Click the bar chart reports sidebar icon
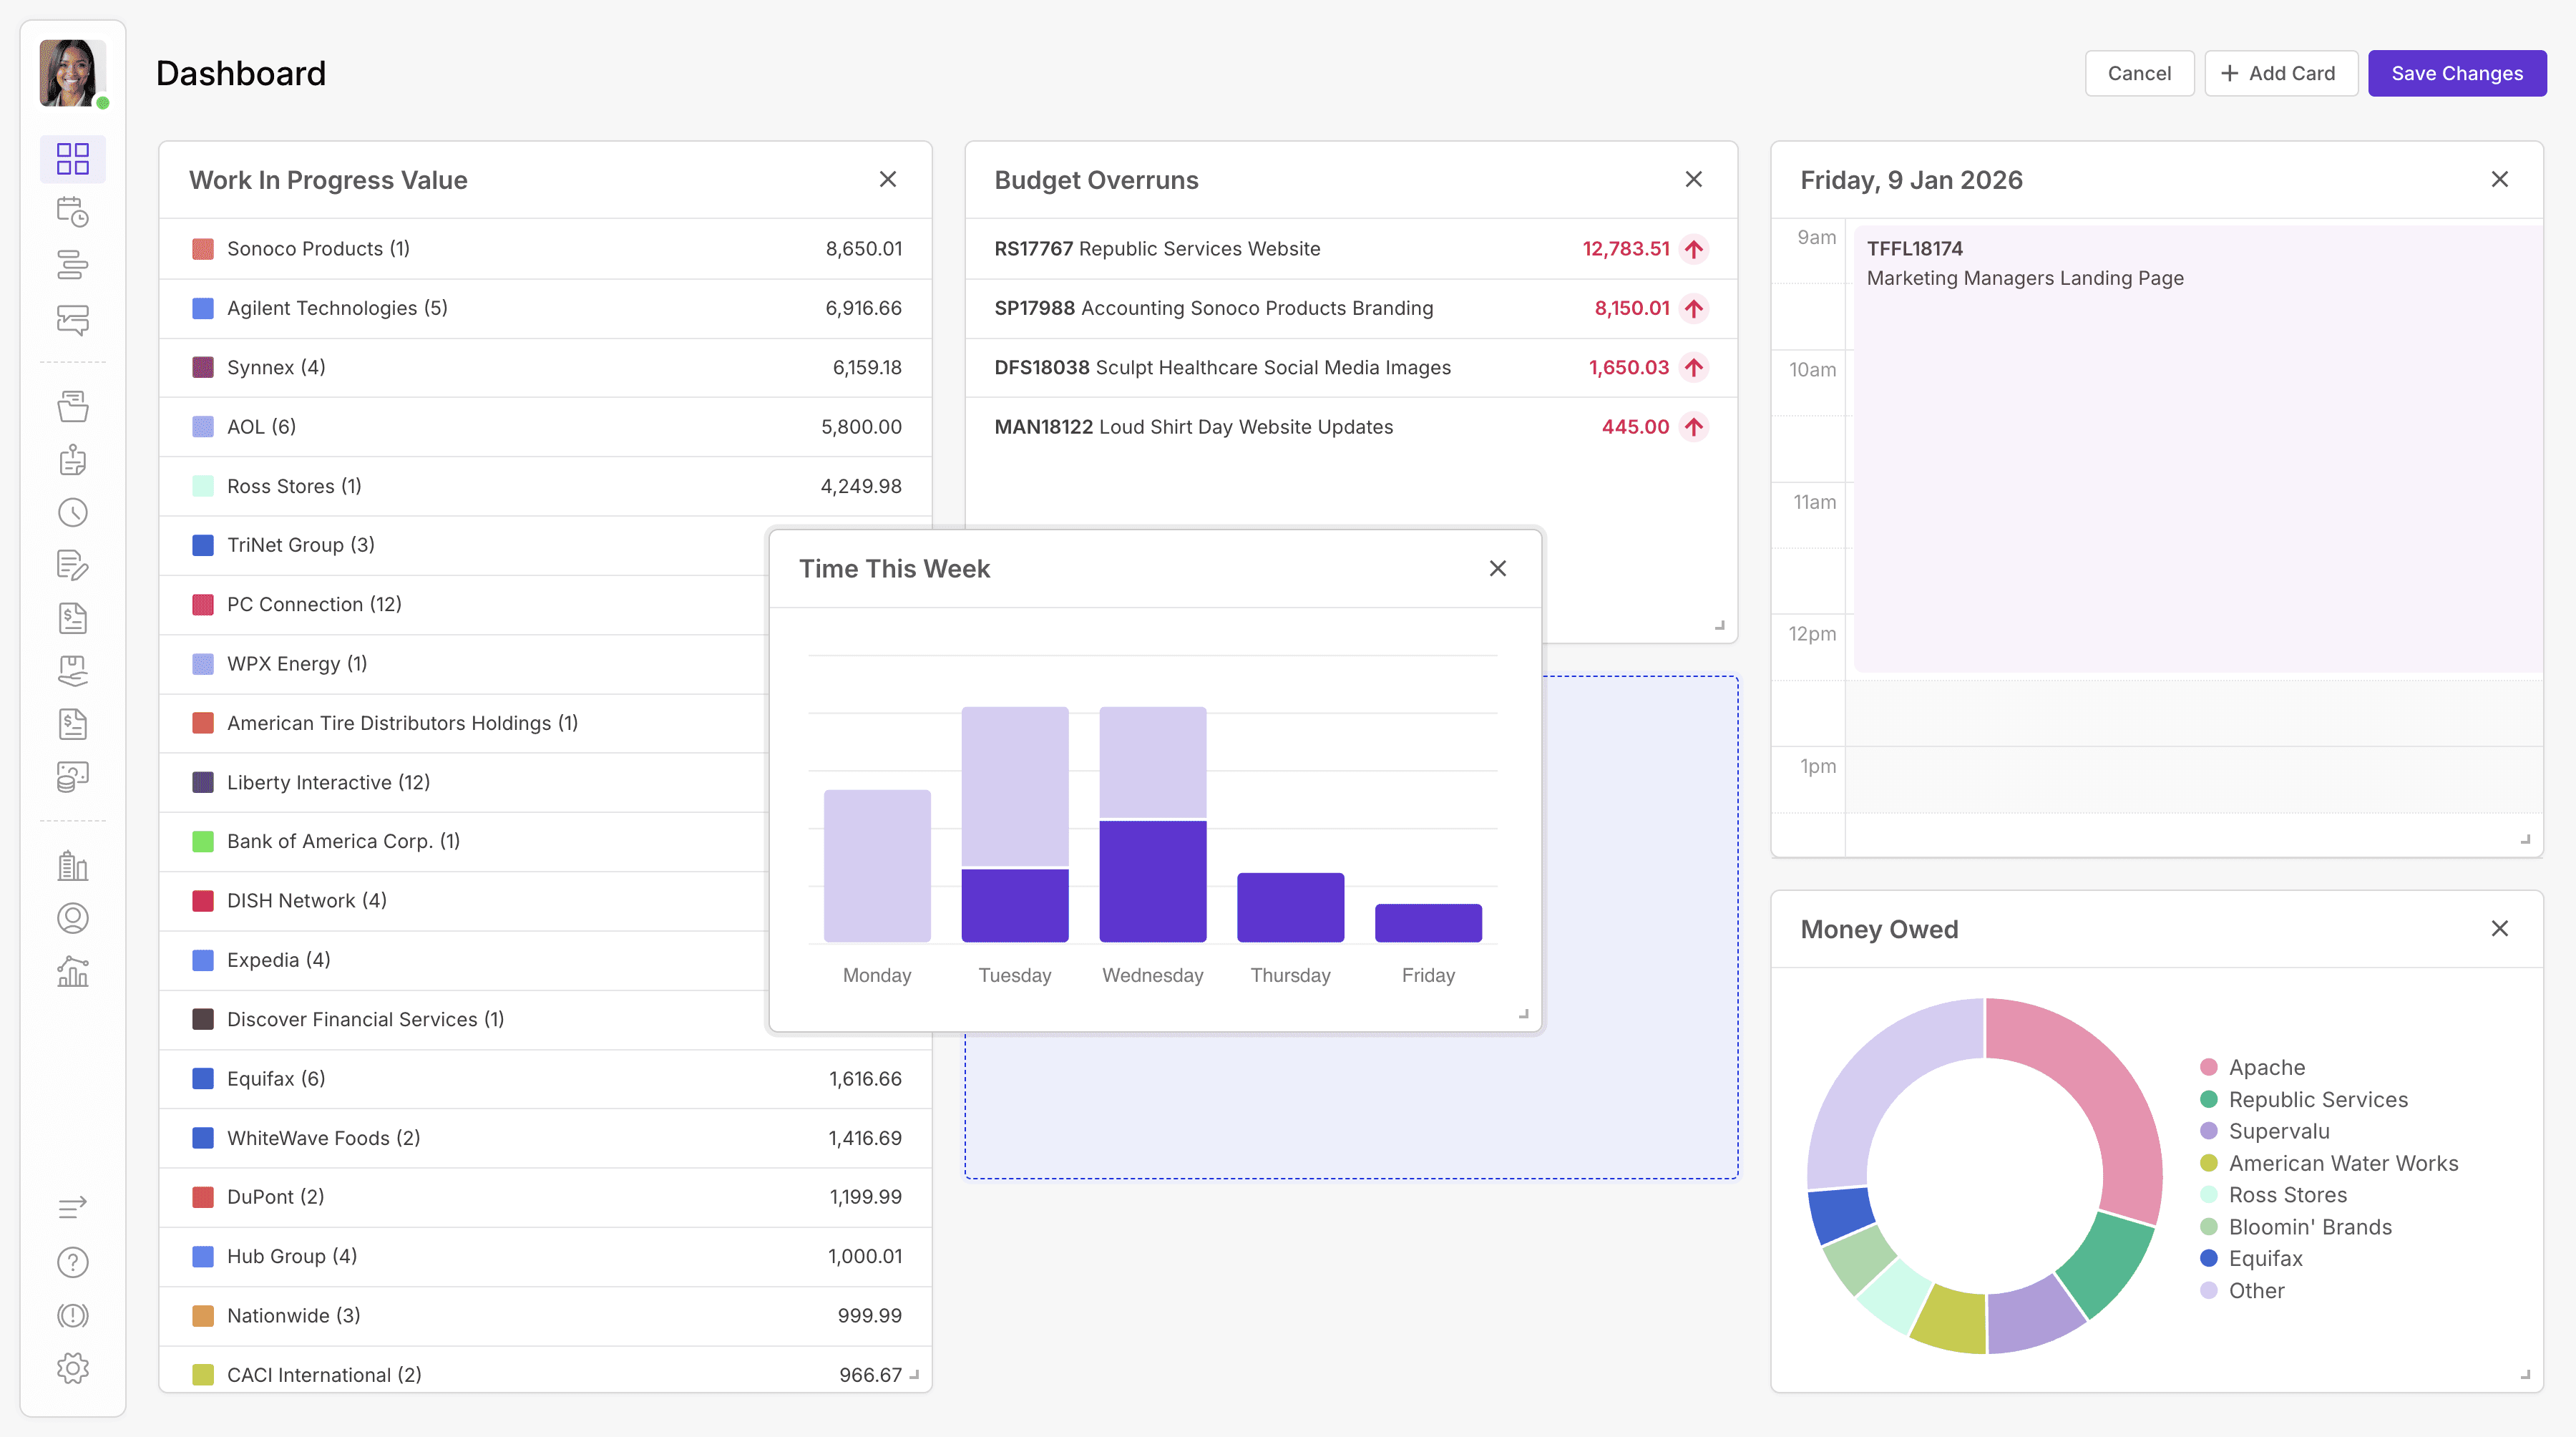 (72, 971)
